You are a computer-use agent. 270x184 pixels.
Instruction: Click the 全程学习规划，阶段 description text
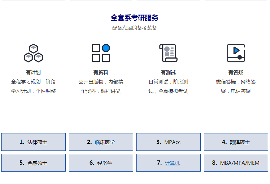pyautogui.click(x=33, y=82)
